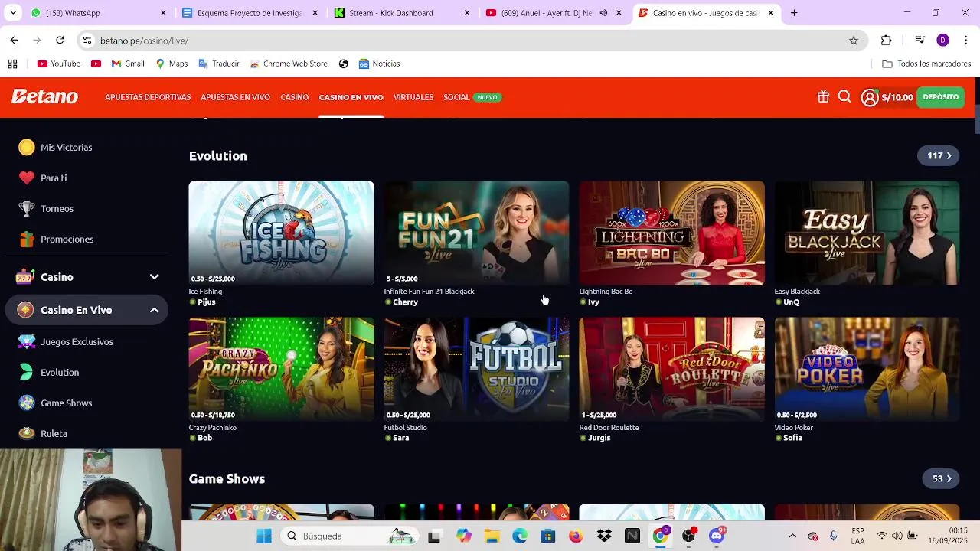Image resolution: width=980 pixels, height=551 pixels.
Task: Open Windows Start menu
Action: click(264, 536)
